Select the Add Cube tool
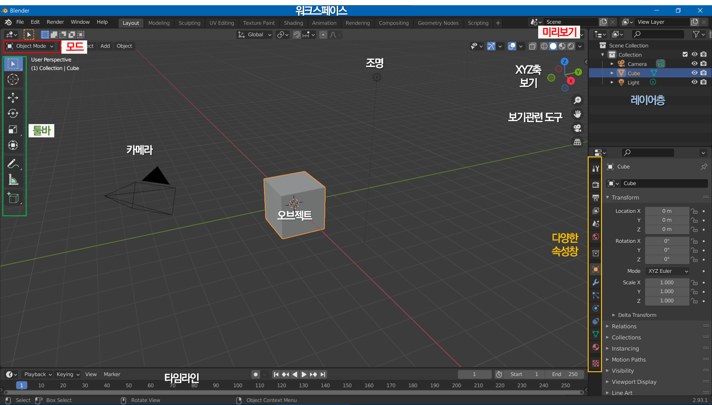This screenshot has height=405, width=712. click(13, 198)
